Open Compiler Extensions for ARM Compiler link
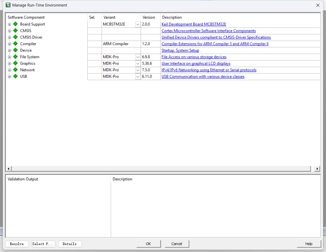This screenshot has width=326, height=252. 215,44
